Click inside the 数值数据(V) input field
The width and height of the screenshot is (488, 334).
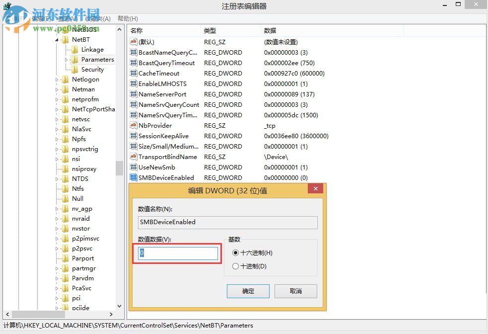(x=176, y=253)
